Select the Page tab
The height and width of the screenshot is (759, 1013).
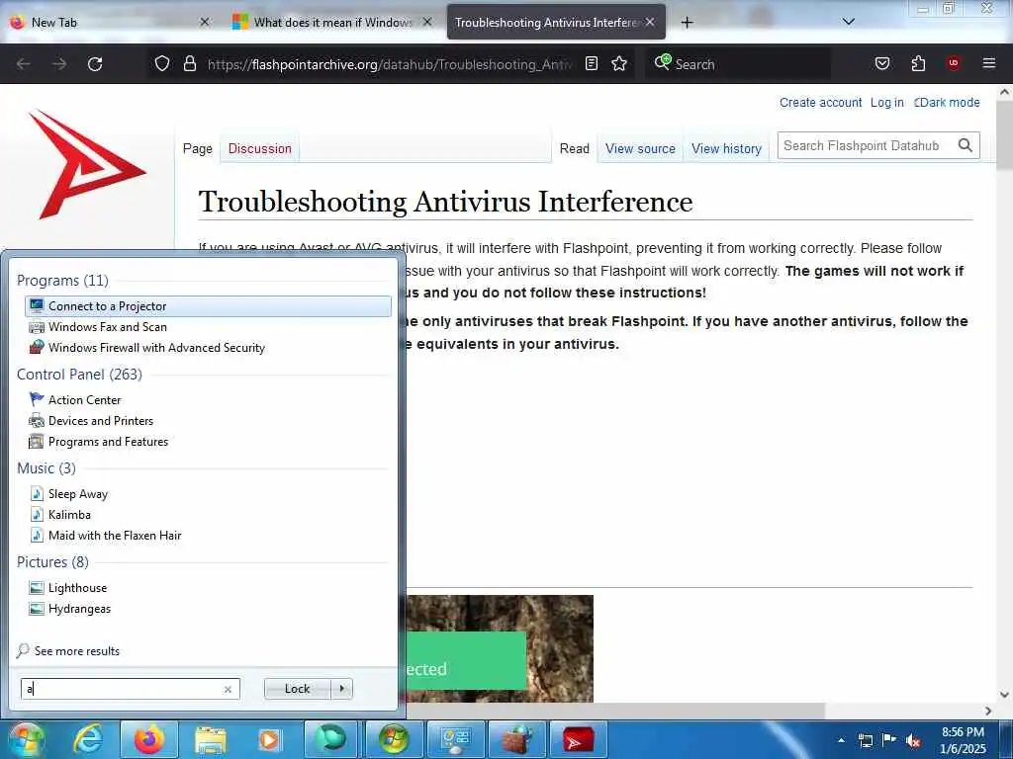[198, 148]
